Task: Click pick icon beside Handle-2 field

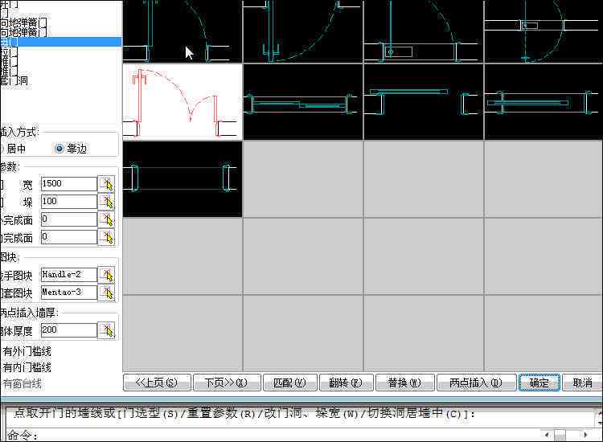Action: (x=106, y=275)
